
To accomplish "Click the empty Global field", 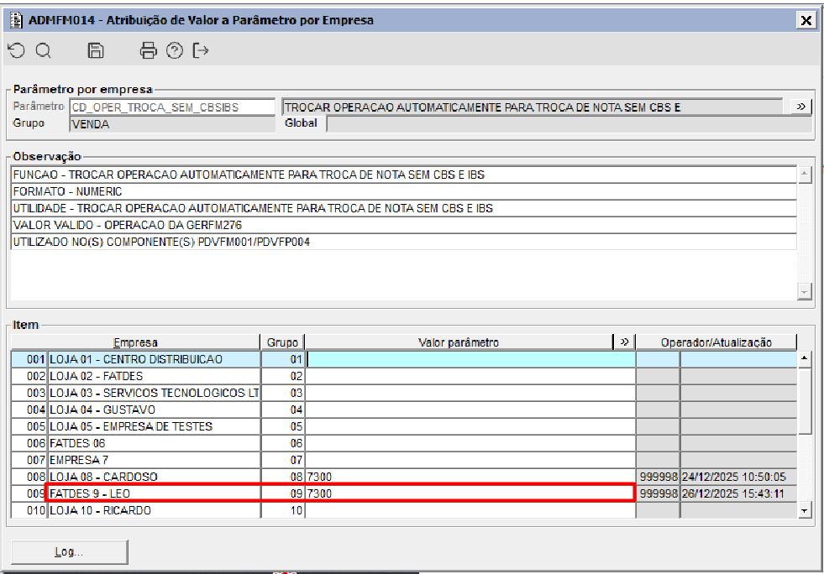I will pyautogui.click(x=569, y=124).
